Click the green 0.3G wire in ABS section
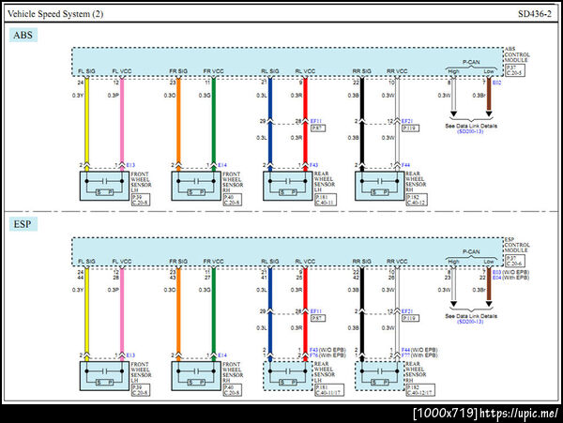563x423 pixels. point(214,122)
